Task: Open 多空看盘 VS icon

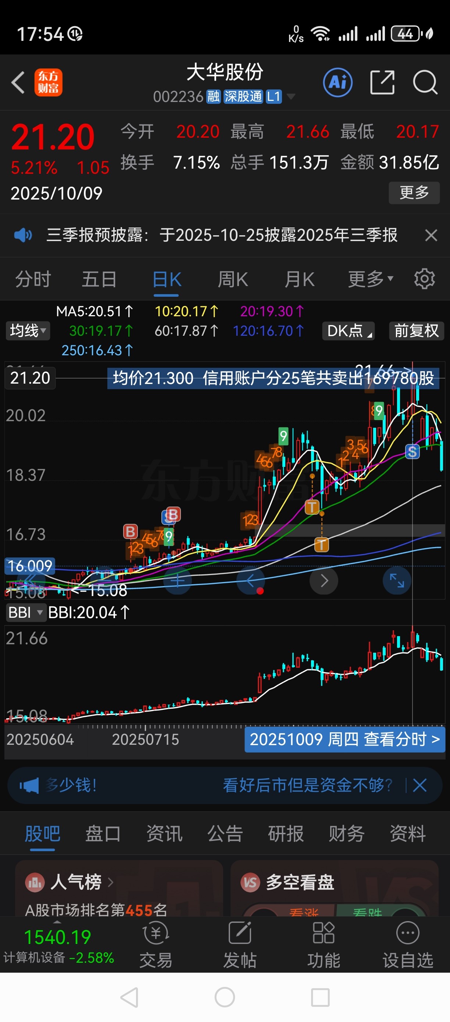Action: coord(250,882)
